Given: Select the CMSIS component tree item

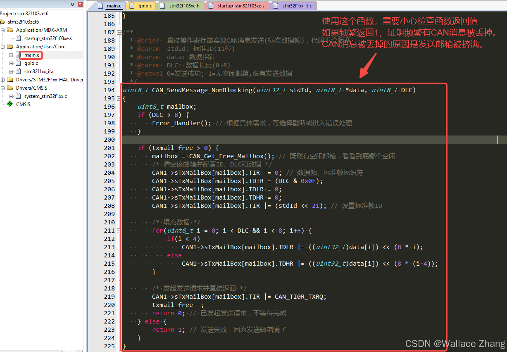Looking at the screenshot, I should pyautogui.click(x=23, y=105).
